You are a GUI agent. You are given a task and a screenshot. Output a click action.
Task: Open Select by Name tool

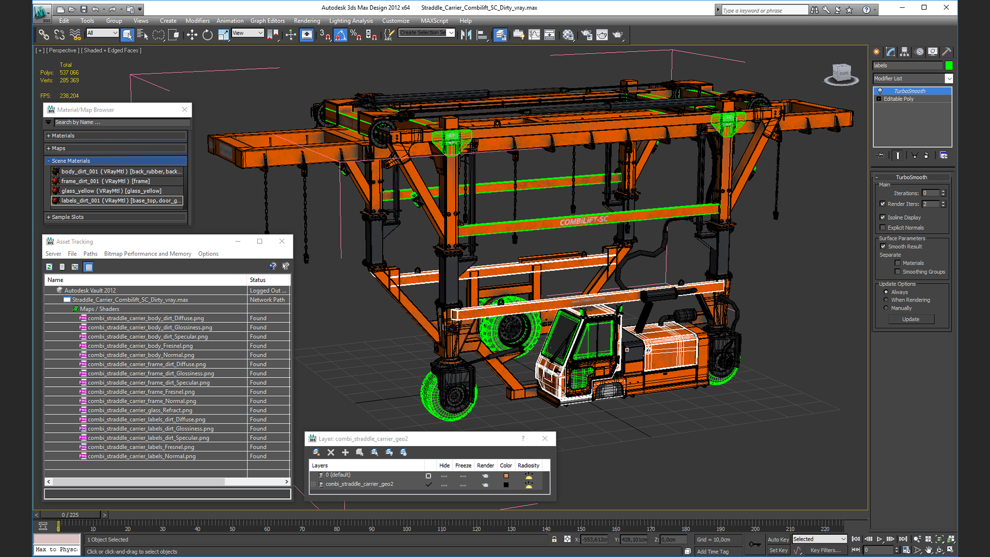(x=142, y=35)
